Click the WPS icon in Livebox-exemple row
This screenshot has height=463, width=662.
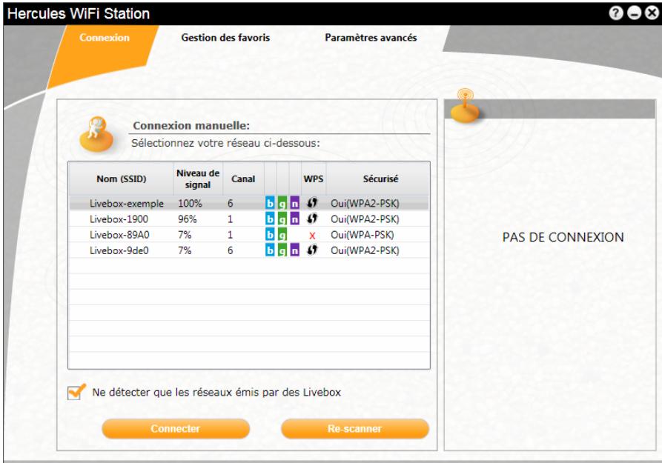coord(312,203)
